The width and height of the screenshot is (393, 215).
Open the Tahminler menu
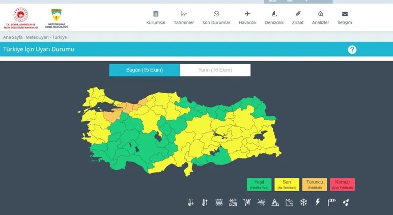(184, 18)
